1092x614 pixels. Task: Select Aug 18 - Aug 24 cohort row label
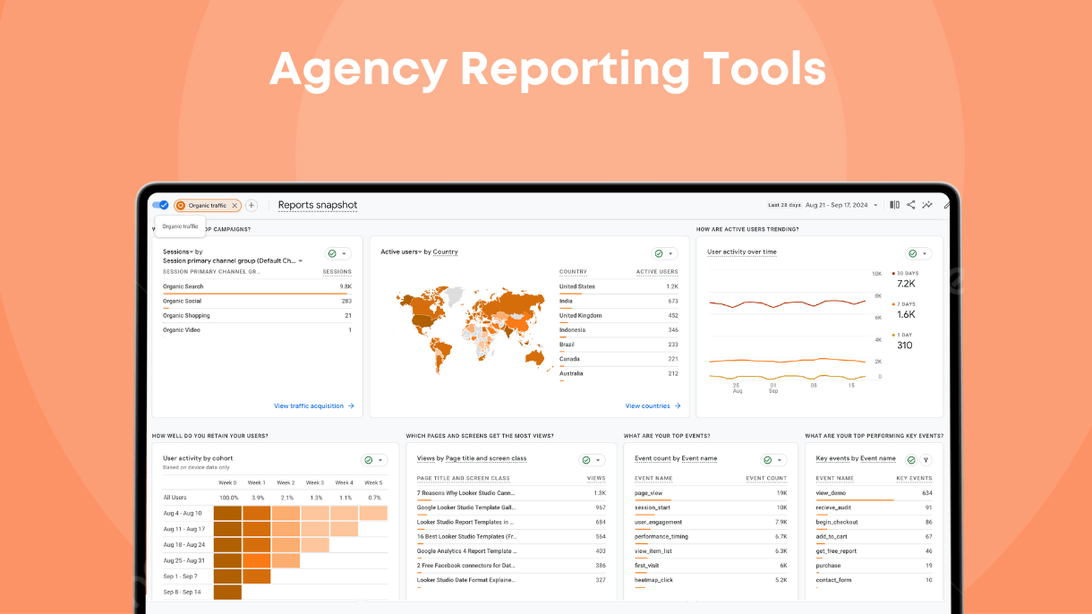(x=184, y=544)
